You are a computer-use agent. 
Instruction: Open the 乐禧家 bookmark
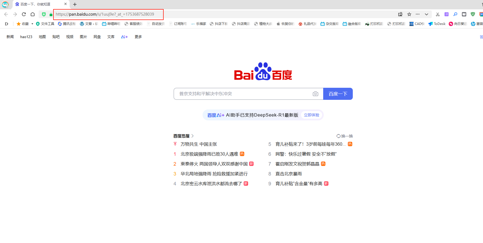tap(198, 24)
